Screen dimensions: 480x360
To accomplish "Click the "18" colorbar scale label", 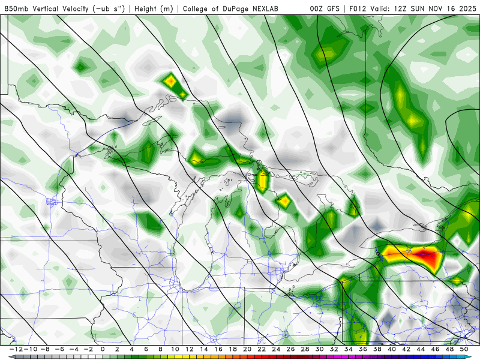I will 233,349.
